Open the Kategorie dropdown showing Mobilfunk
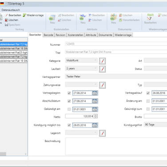This screenshot has height=167, width=167. pos(81,60)
